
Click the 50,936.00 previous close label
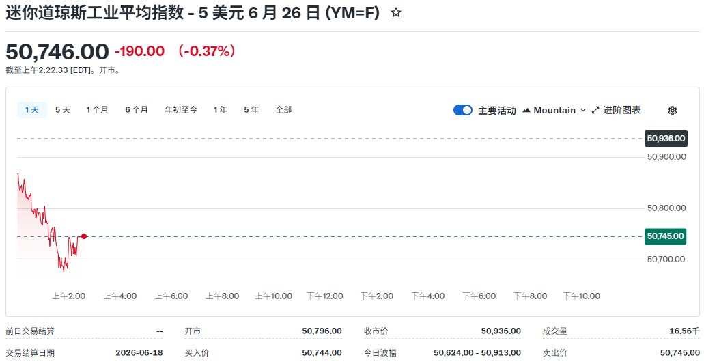coord(666,139)
